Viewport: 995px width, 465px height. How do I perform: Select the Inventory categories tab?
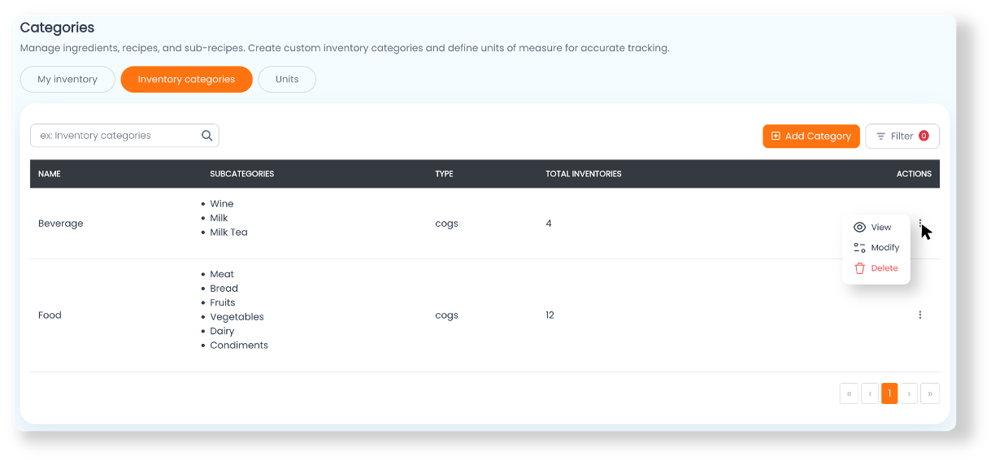tap(186, 80)
